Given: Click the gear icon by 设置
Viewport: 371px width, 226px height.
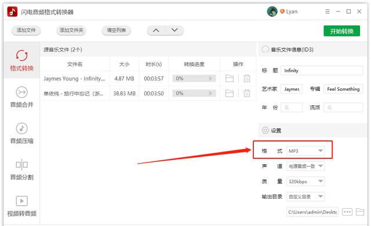Looking at the screenshot, I should [x=265, y=130].
